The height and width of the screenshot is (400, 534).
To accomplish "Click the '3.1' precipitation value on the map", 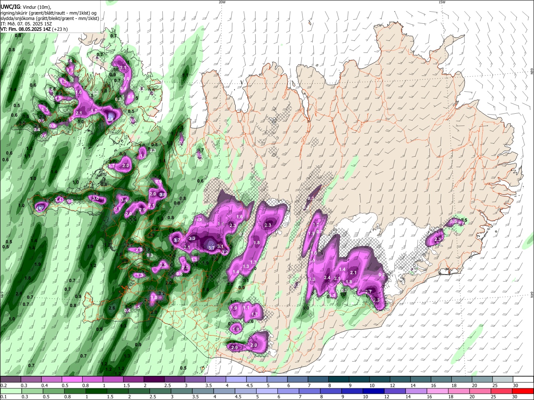I will (x=220, y=246).
